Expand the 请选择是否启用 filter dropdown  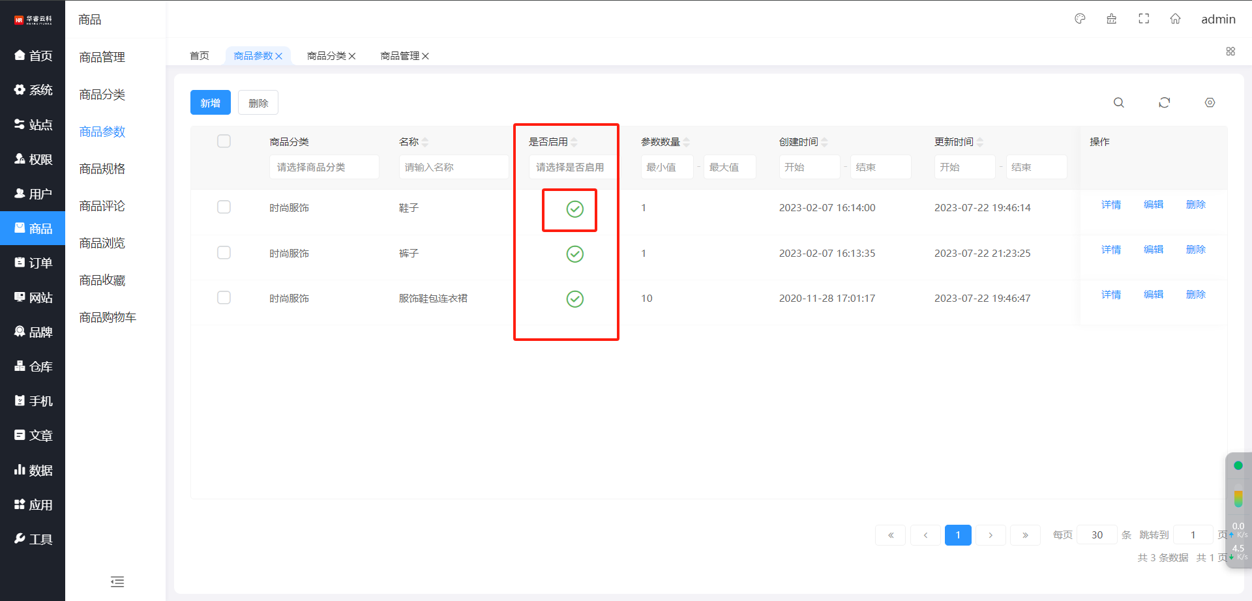(x=570, y=167)
